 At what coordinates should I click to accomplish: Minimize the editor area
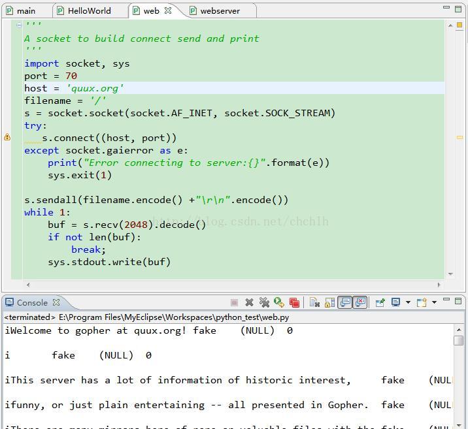click(x=446, y=7)
